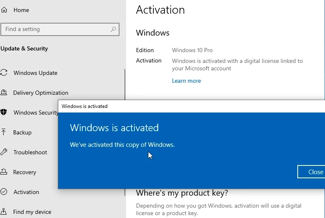Click the Home house icon
The width and height of the screenshot is (325, 218).
[x=4, y=10]
